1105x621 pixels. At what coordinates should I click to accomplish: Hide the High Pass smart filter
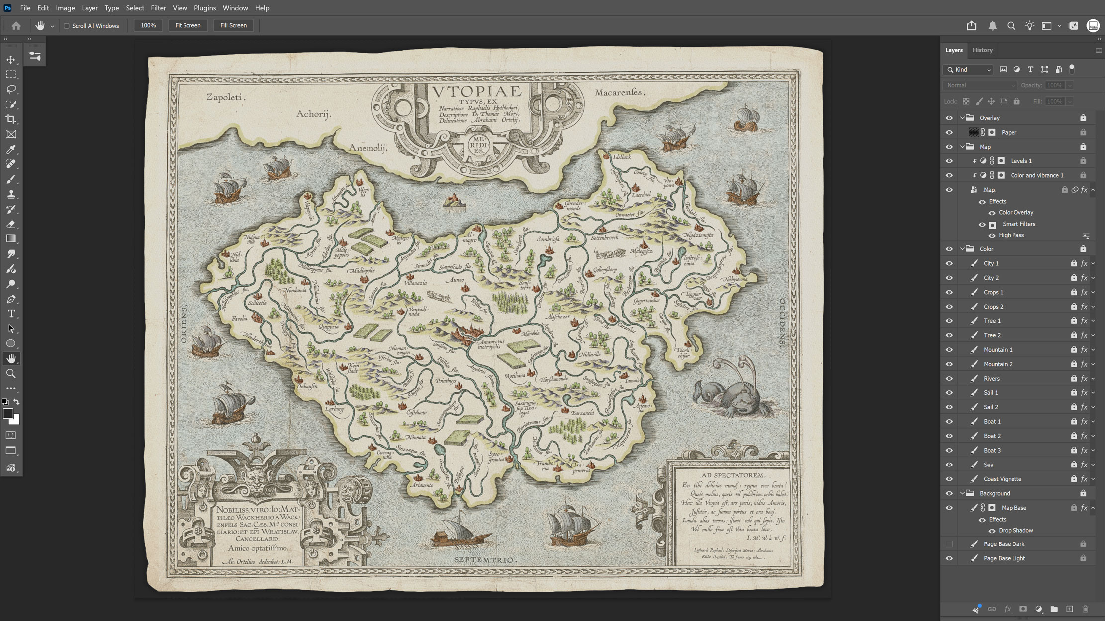(x=992, y=236)
